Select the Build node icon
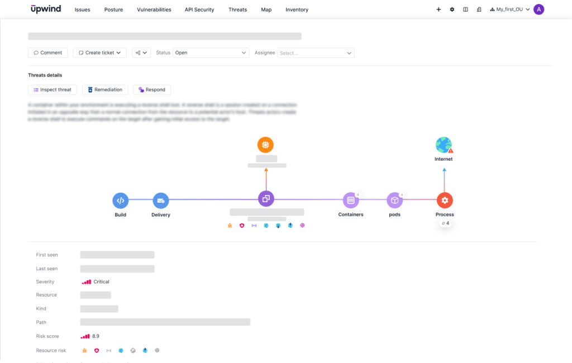Screen dimensions: 572x363 click(x=120, y=200)
